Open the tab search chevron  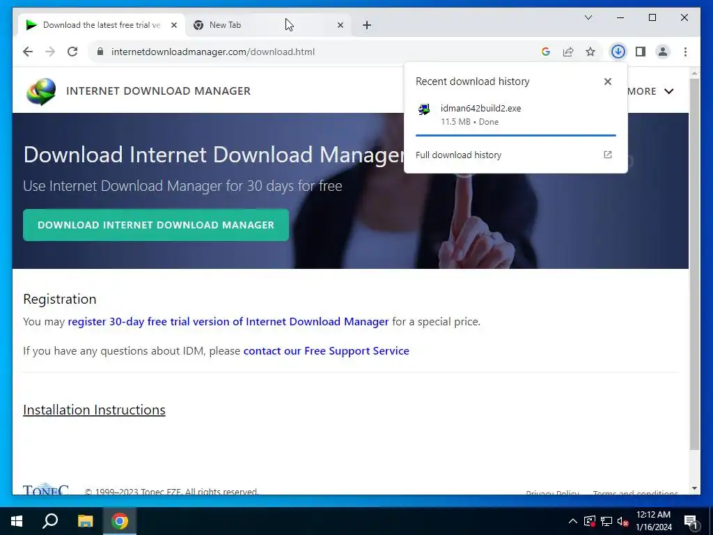coord(588,17)
